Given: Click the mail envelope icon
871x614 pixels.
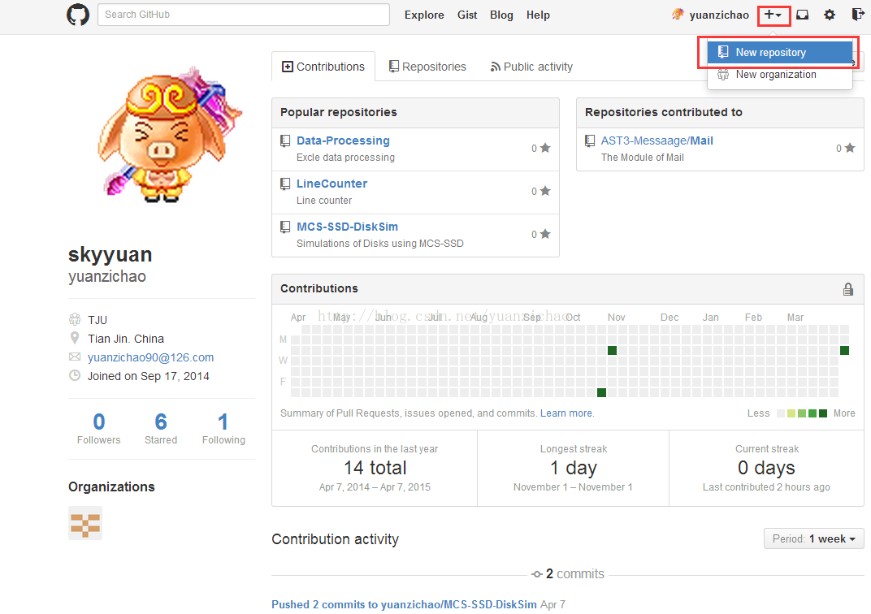Looking at the screenshot, I should click(75, 357).
